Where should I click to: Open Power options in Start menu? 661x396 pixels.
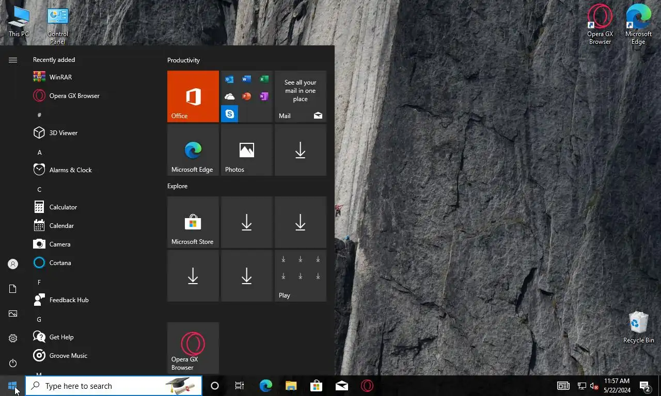(13, 363)
